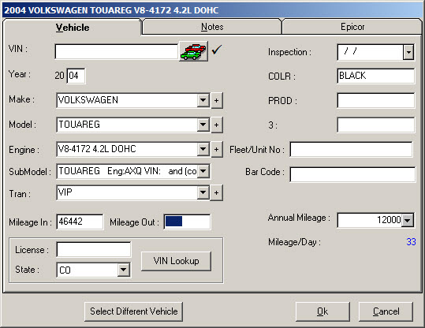The height and width of the screenshot is (328, 425).
Task: Click Select Different Vehicle button
Action: pyautogui.click(x=133, y=311)
